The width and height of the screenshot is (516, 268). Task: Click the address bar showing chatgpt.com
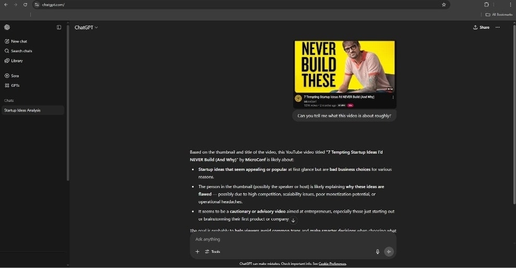(x=241, y=5)
